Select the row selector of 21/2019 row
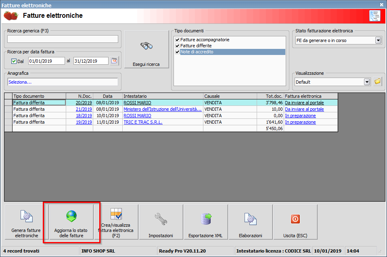This screenshot has height=257, width=387. (8, 109)
